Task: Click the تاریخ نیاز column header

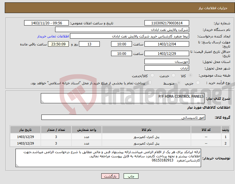Action: pos(26,130)
